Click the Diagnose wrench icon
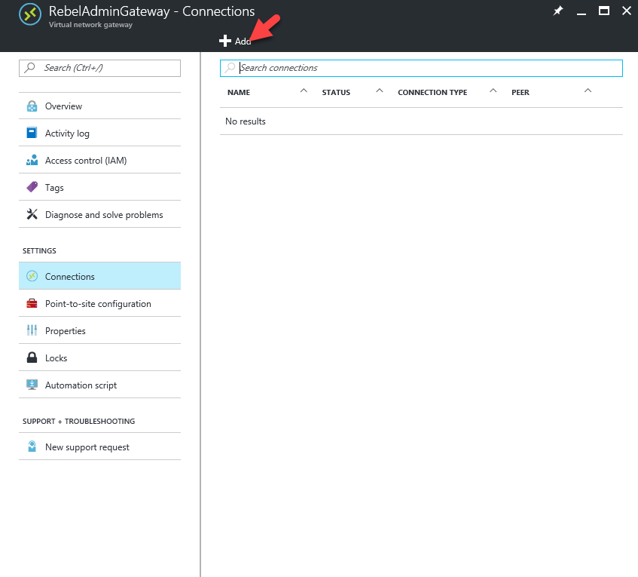The width and height of the screenshot is (638, 577). click(x=32, y=214)
